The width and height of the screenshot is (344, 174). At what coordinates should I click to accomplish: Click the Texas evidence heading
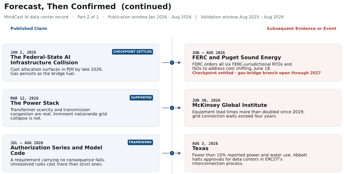pyautogui.click(x=200, y=148)
